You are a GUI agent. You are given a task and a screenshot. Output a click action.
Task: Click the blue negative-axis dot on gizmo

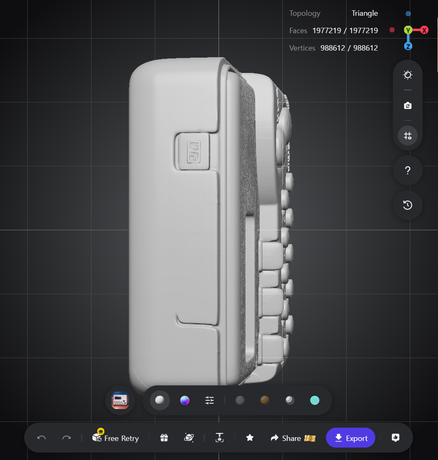(x=408, y=14)
